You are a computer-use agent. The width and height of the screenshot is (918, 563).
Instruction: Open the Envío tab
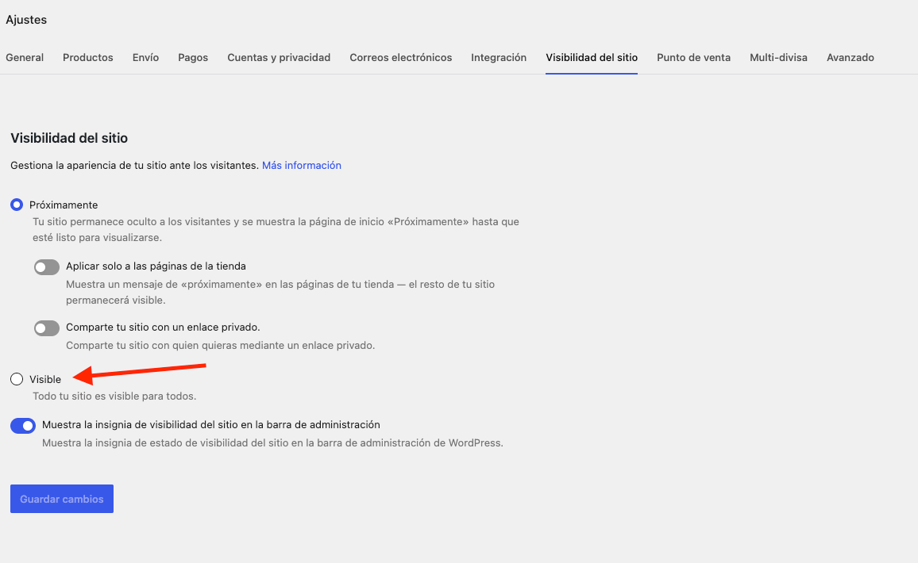[x=146, y=57]
